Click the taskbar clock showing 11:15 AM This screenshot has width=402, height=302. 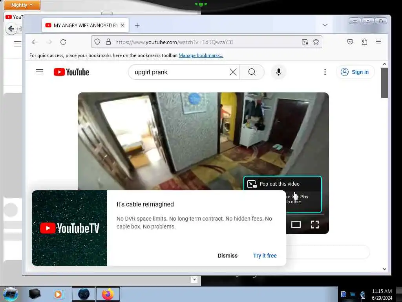point(382,295)
